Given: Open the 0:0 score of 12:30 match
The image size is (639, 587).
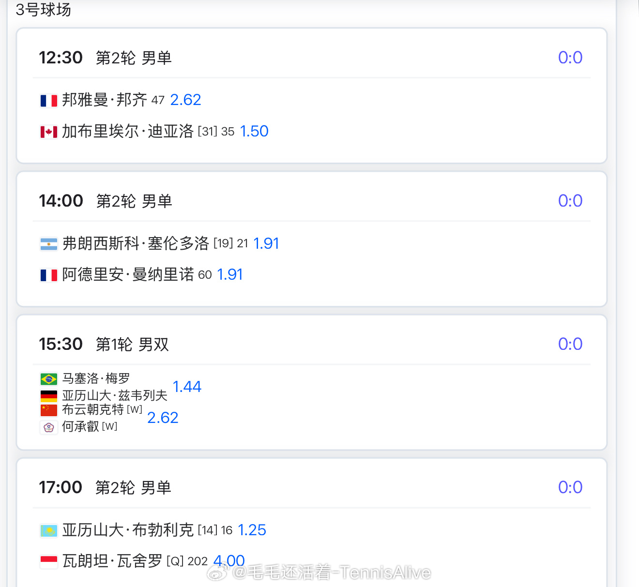Looking at the screenshot, I should 570,58.
